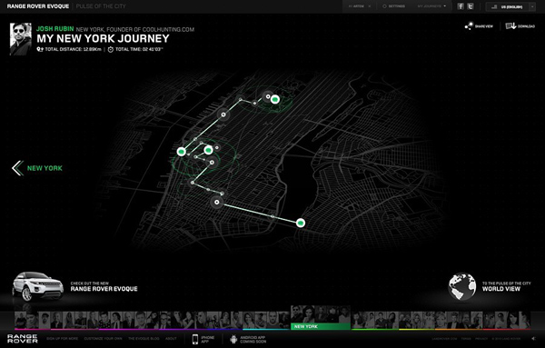
Task: Click Sign Up For More link
Action: pos(62,339)
